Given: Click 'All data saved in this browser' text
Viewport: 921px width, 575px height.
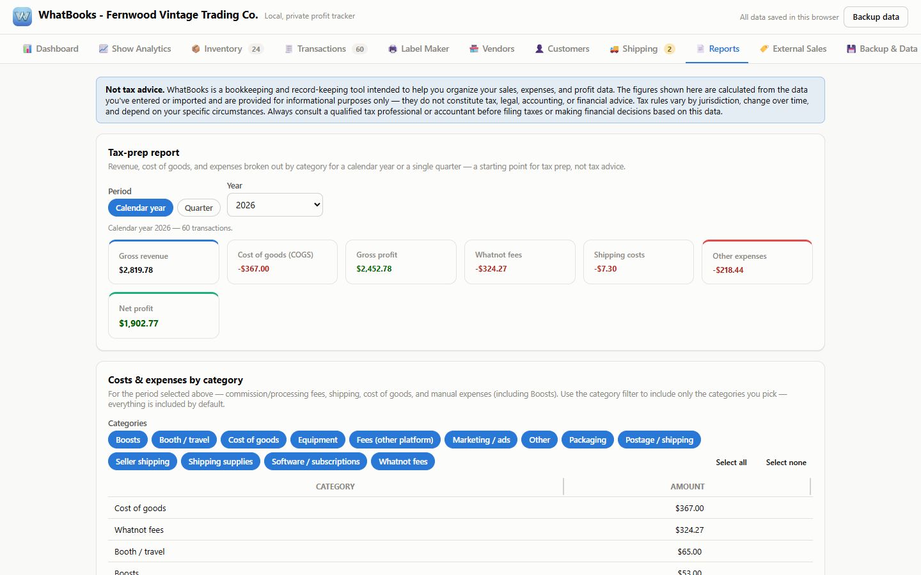Looking at the screenshot, I should click(789, 17).
